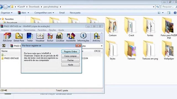Open Explorer help question mark icon
Image resolution: width=177 pixels, height=99 pixels.
(175, 13)
